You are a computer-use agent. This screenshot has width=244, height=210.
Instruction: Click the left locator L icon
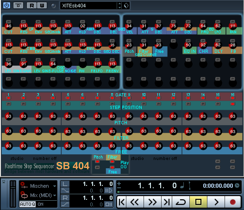click(65, 184)
